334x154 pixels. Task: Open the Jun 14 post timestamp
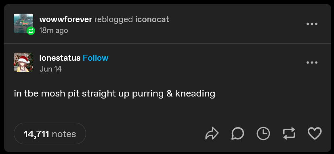coord(50,69)
